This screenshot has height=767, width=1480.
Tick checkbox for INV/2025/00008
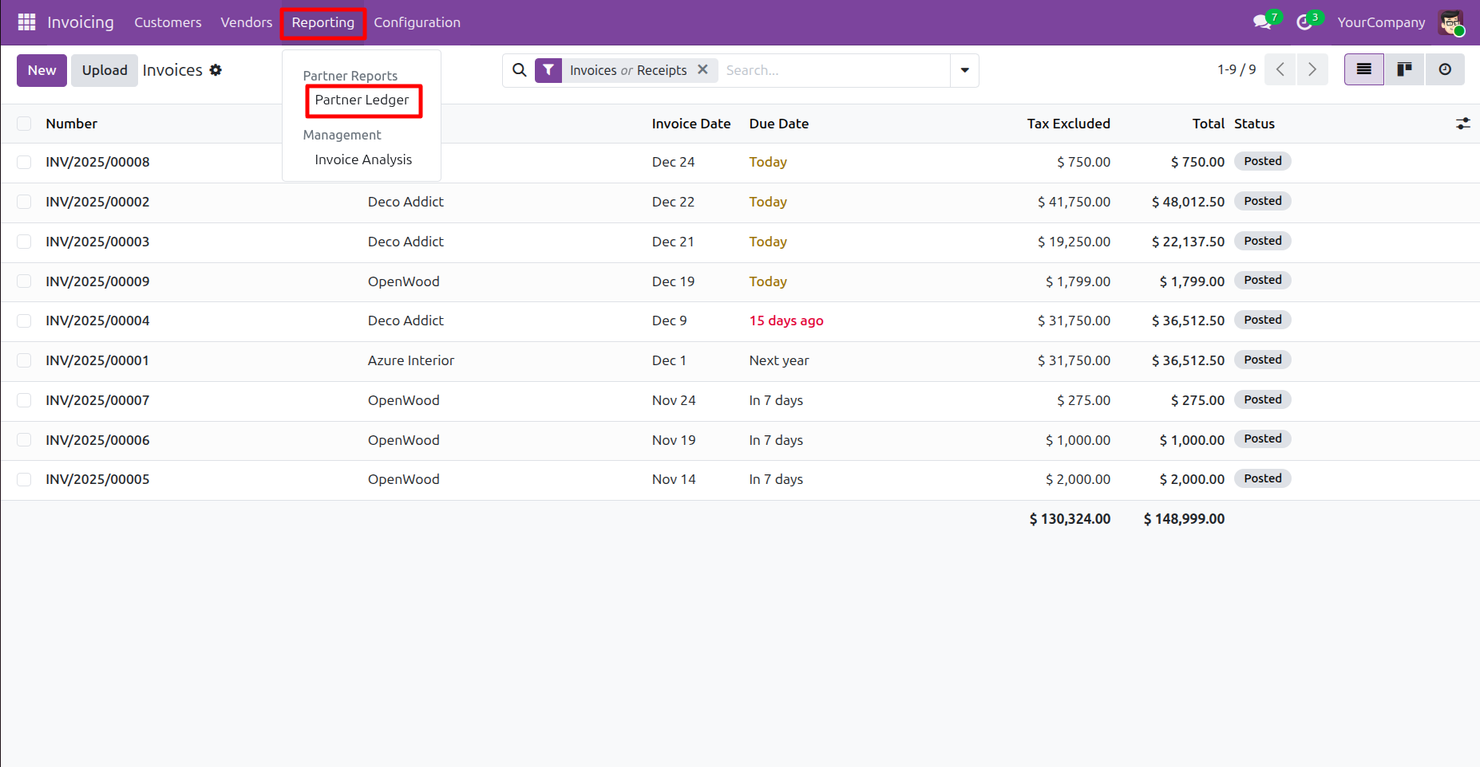coord(24,162)
